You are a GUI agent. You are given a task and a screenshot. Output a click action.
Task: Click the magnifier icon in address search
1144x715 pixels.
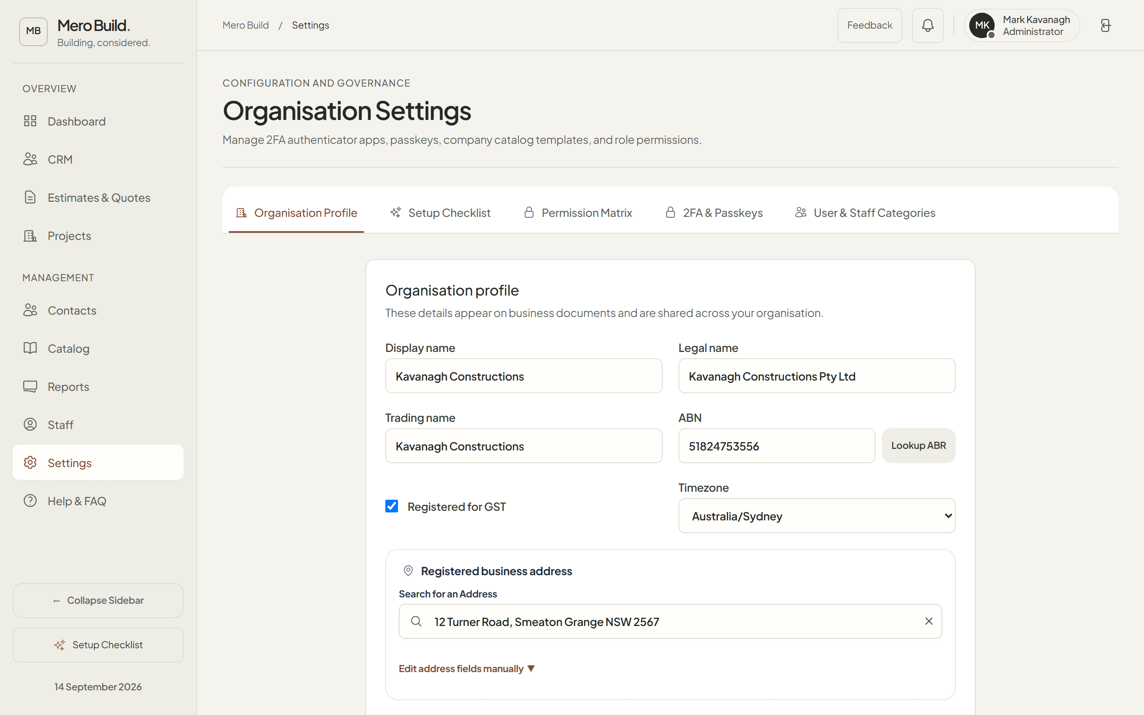[x=416, y=621]
